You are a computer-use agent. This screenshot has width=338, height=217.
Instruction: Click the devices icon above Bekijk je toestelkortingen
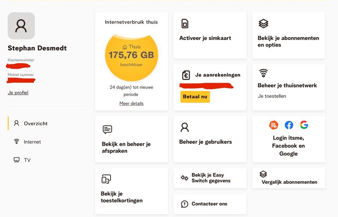[x=106, y=179]
